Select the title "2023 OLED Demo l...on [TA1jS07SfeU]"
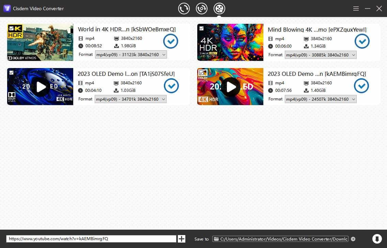Image resolution: width=387 pixels, height=248 pixels. point(126,74)
